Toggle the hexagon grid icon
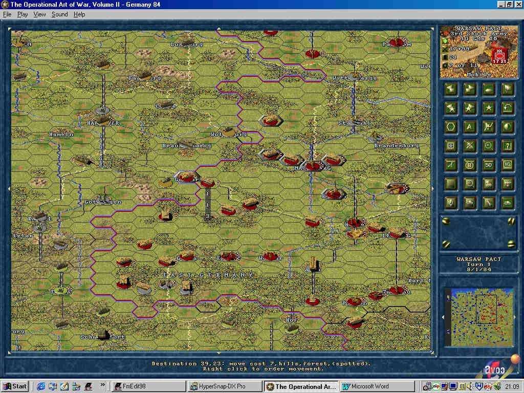 tap(450, 127)
